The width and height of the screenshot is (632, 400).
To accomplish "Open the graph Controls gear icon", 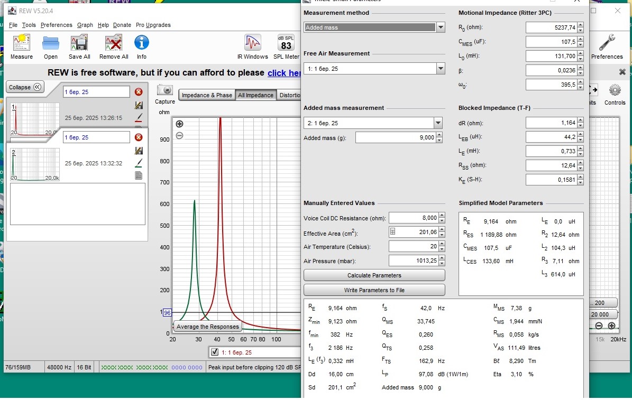I will coord(615,90).
